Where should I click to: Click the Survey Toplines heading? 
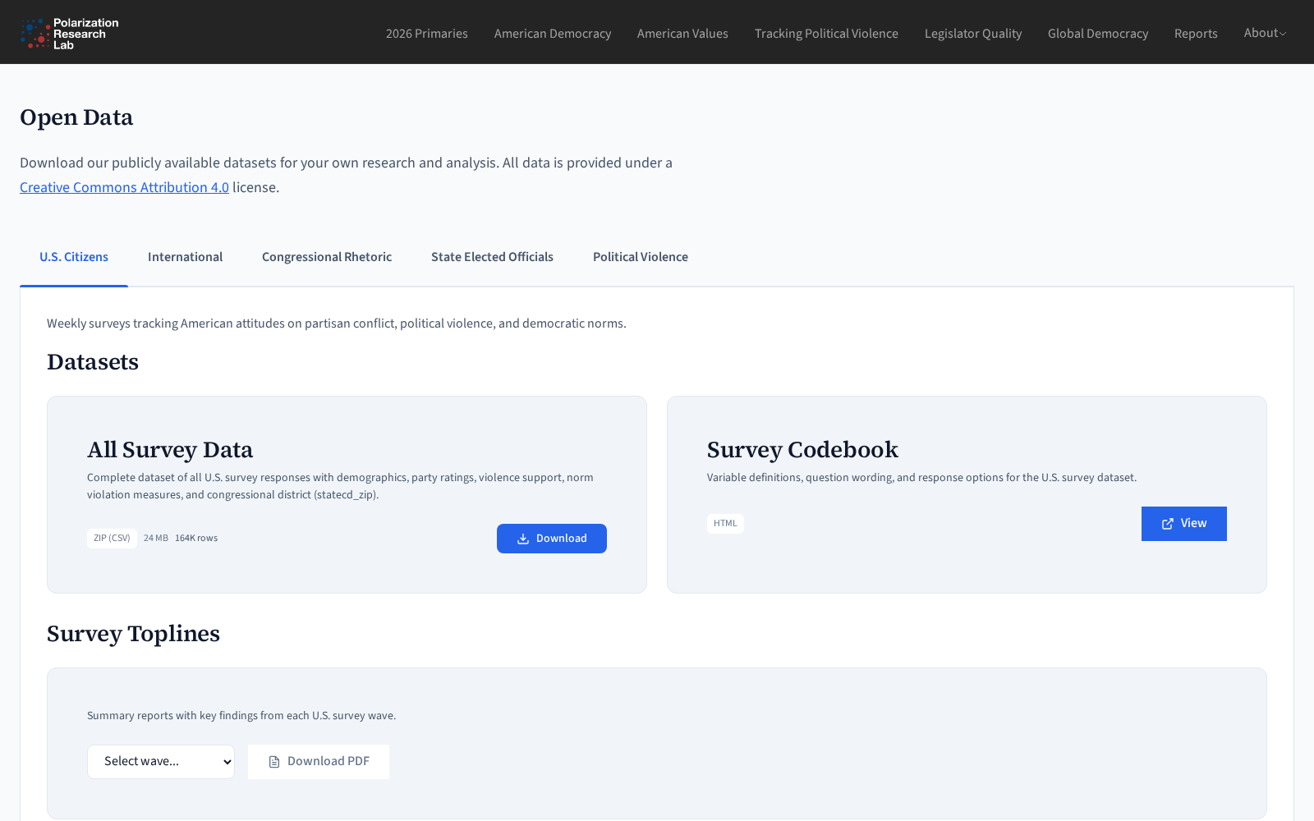coord(133,634)
